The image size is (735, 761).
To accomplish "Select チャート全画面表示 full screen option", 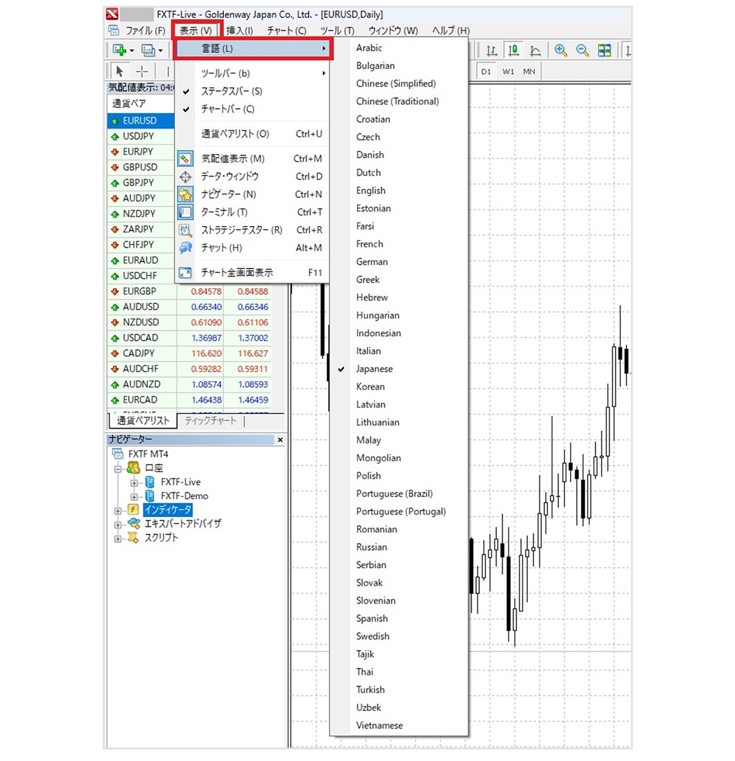I will [253, 272].
